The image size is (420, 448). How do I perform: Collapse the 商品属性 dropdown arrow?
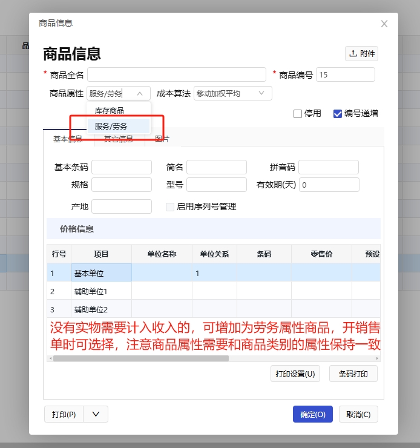140,93
